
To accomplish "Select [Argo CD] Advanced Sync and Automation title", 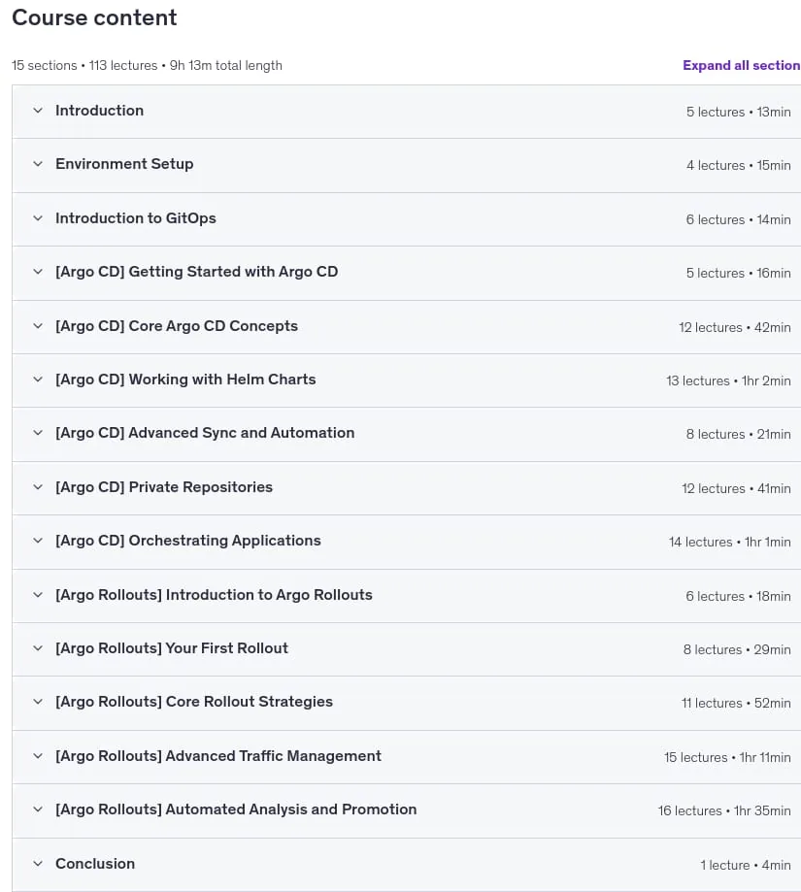I will 205,433.
